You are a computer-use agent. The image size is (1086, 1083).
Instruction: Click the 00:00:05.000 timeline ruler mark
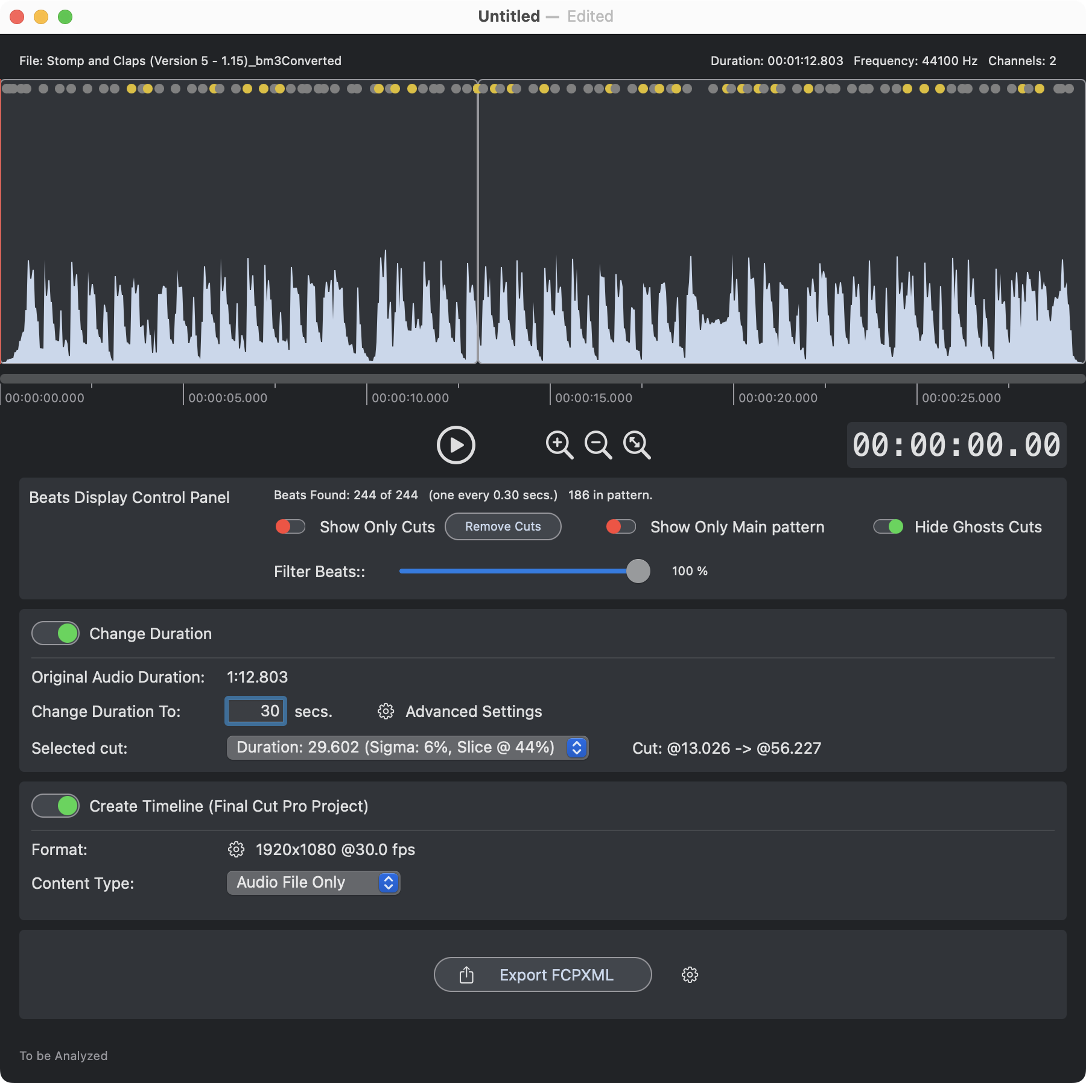[227, 398]
